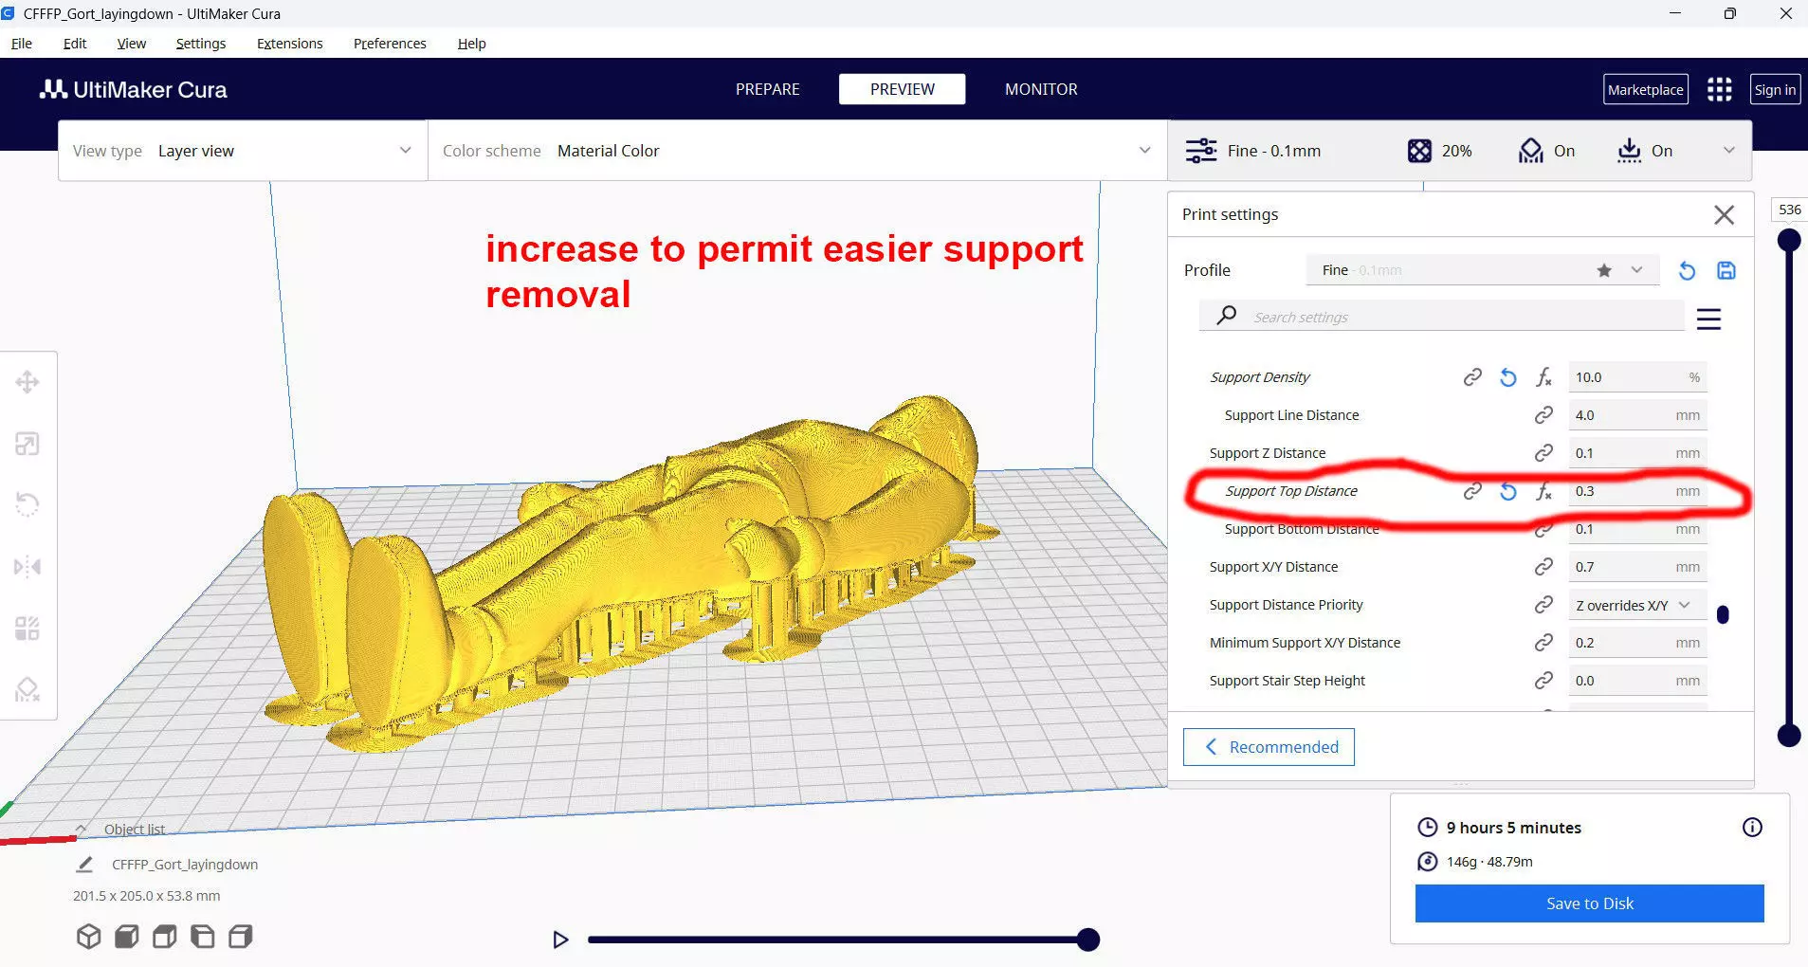Click the layer number 536 field
This screenshot has width=1808, height=967.
pyautogui.click(x=1790, y=210)
